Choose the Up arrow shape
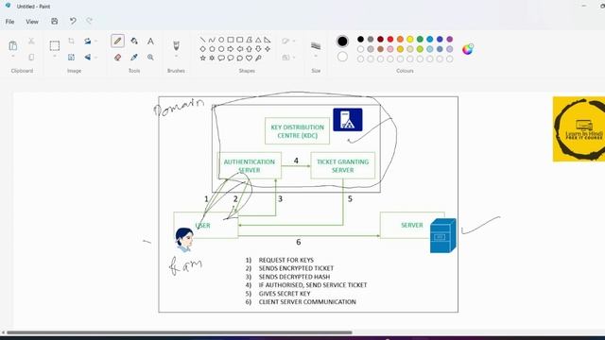This screenshot has width=605, height=340. [x=249, y=49]
